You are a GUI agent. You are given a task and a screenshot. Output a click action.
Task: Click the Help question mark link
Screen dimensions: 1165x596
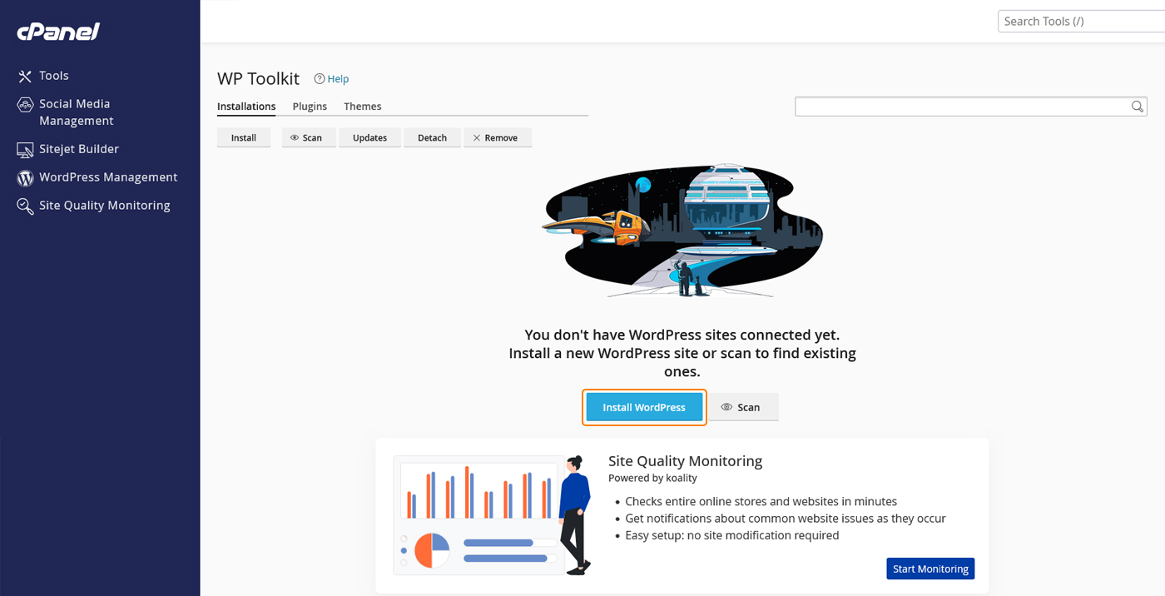pyautogui.click(x=331, y=79)
